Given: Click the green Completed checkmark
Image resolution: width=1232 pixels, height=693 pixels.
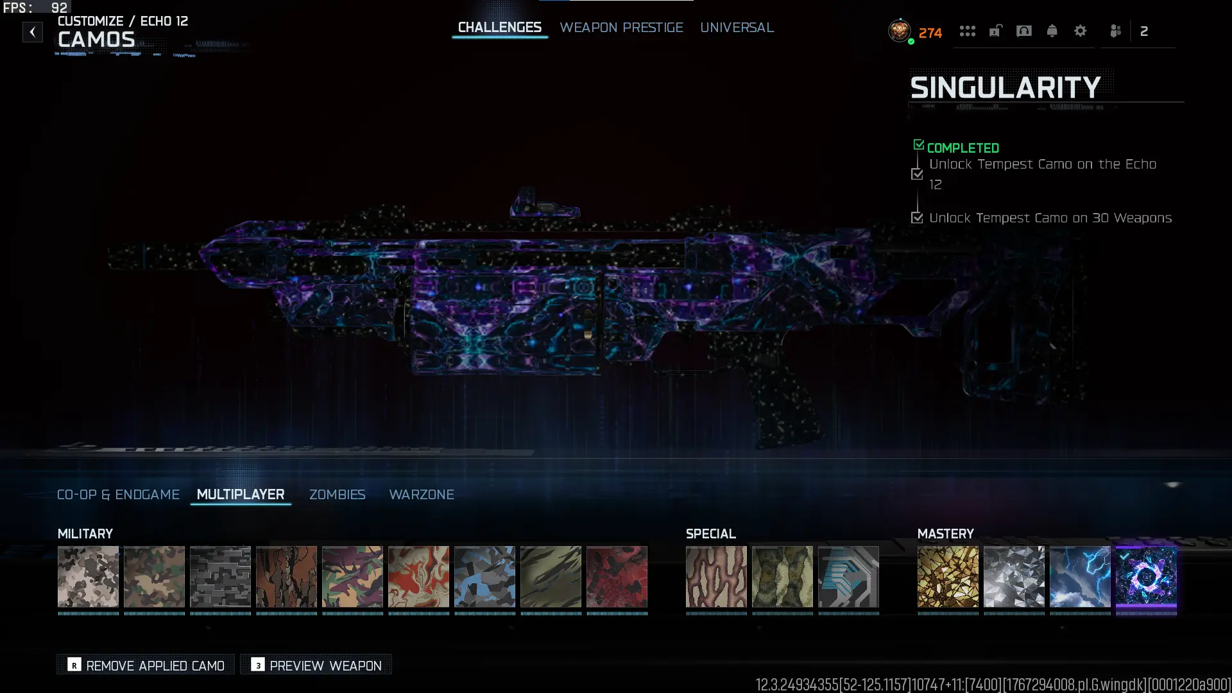Looking at the screenshot, I should click(x=919, y=146).
